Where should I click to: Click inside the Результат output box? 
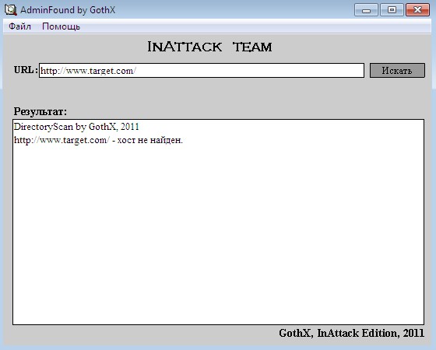[x=218, y=222]
